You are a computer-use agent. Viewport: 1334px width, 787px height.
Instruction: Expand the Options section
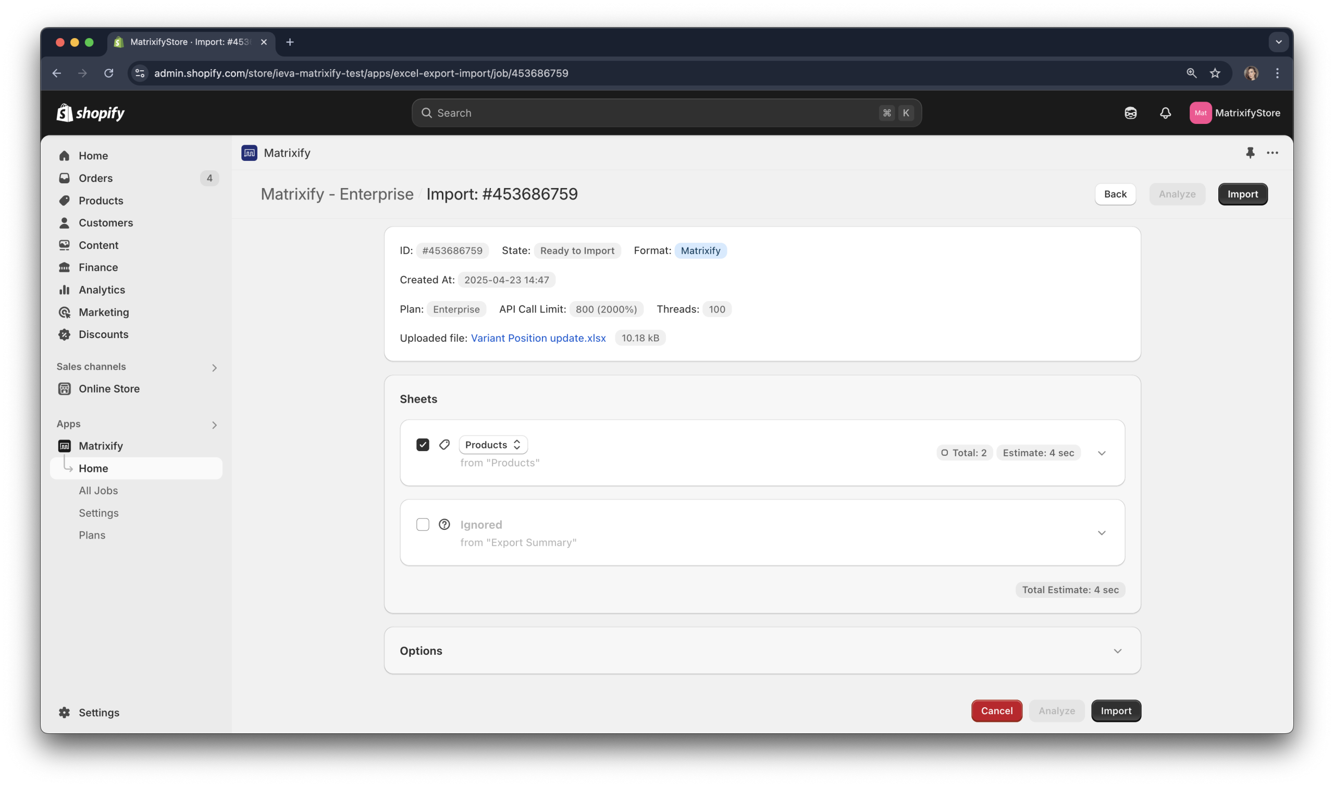[1117, 651]
